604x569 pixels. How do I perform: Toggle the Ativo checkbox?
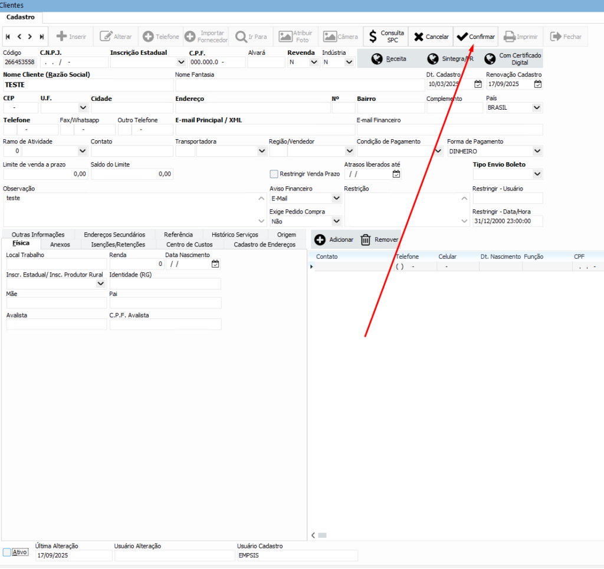(x=7, y=552)
